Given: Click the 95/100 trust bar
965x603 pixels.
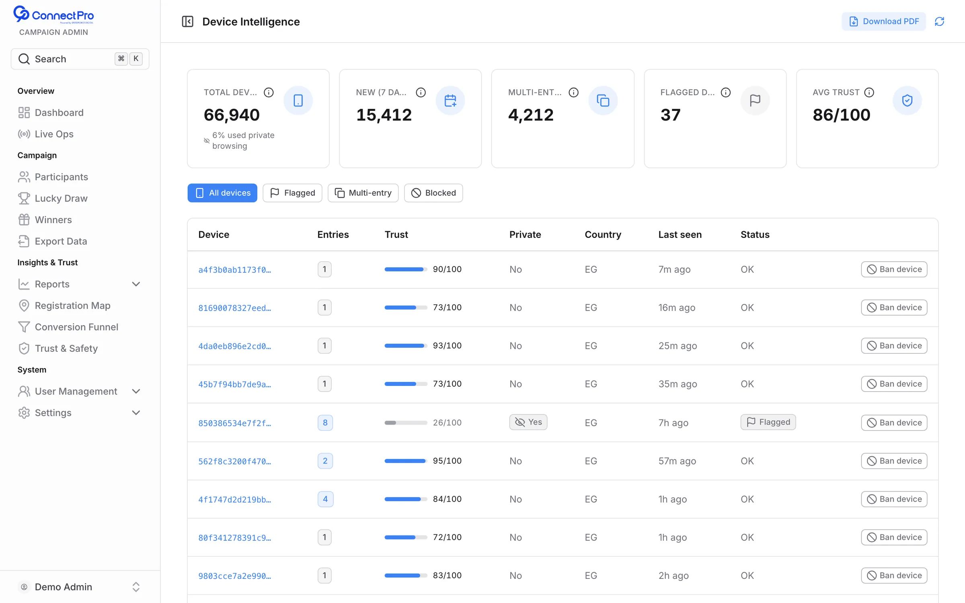Looking at the screenshot, I should (406, 461).
